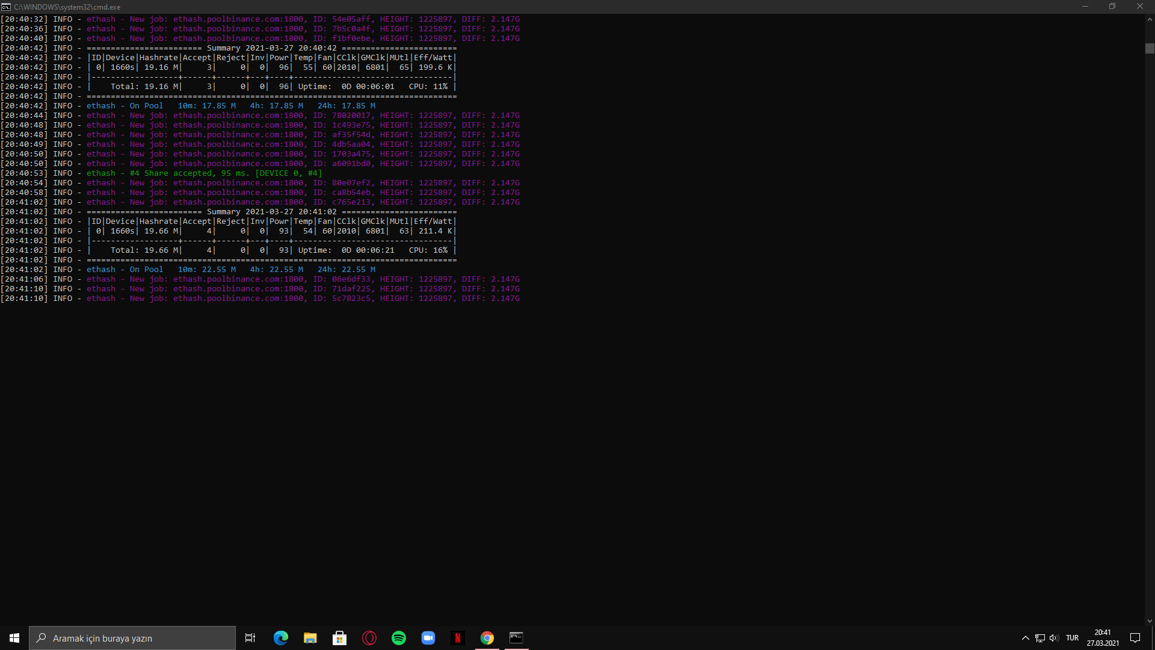Viewport: 1155px width, 650px height.
Task: Click 'Total: 19.16 M' hashrate text
Action: [144, 87]
